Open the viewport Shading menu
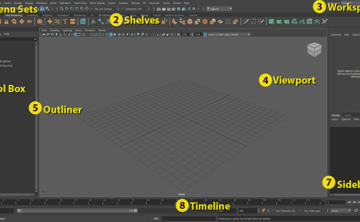The width and height of the screenshot is (360, 222). coord(55,31)
